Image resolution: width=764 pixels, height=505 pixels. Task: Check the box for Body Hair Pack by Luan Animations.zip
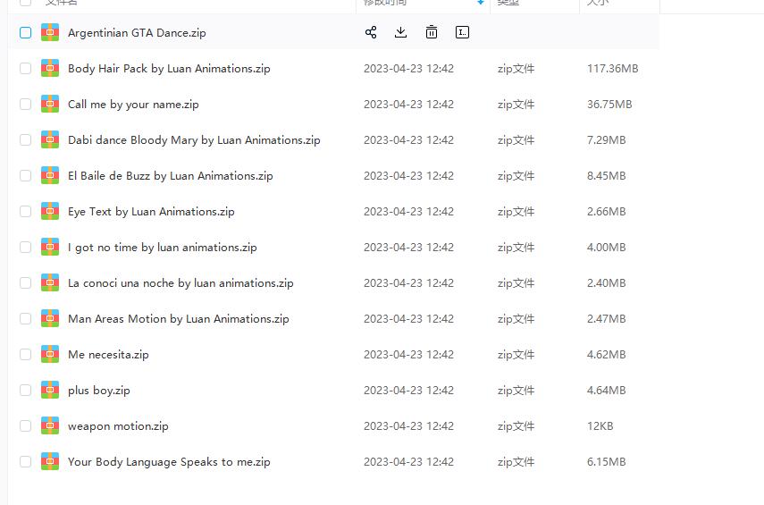(25, 69)
